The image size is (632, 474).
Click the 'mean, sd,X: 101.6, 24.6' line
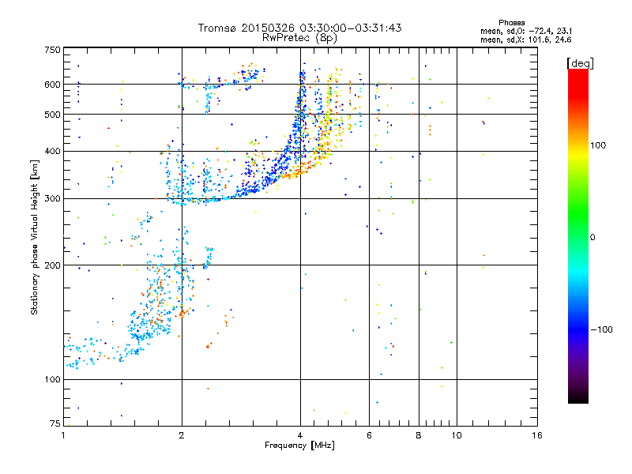coord(525,39)
